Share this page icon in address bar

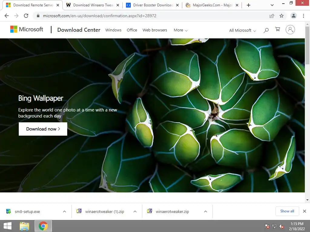click(272, 16)
